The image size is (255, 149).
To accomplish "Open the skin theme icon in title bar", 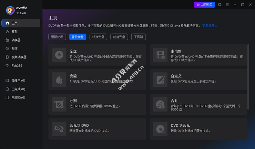I will pyautogui.click(x=220, y=5).
